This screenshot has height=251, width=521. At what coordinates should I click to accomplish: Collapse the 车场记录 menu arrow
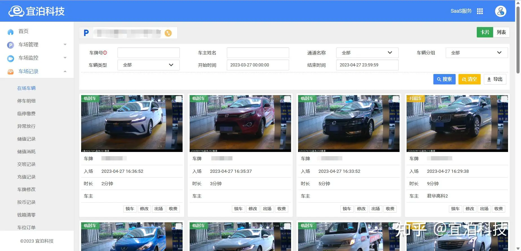click(x=65, y=71)
